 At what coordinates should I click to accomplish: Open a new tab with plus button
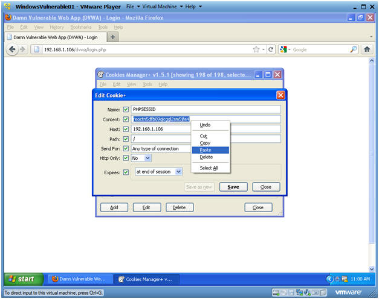(x=112, y=37)
